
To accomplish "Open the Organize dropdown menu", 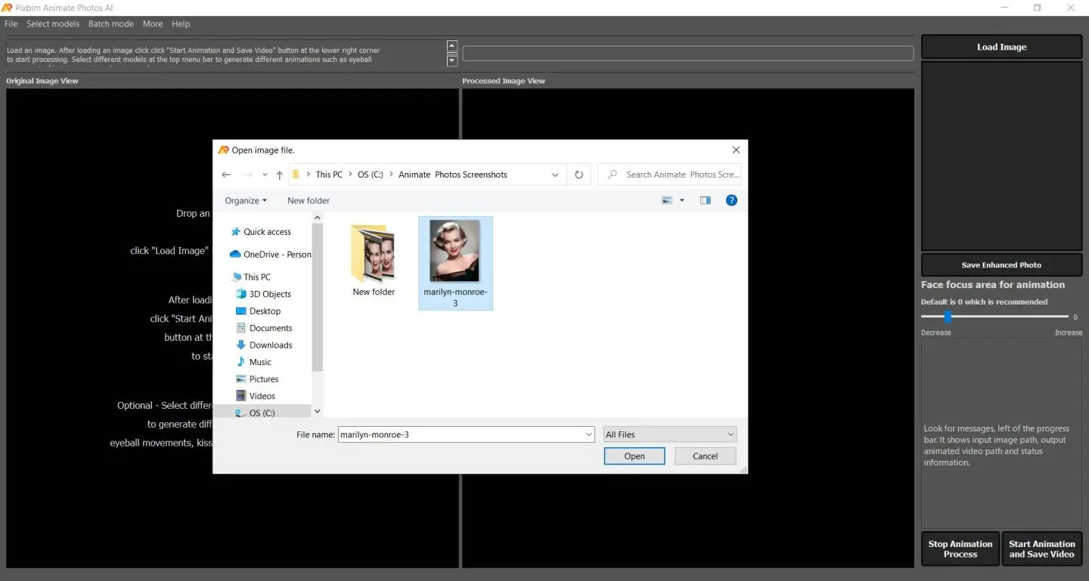I will pos(246,200).
